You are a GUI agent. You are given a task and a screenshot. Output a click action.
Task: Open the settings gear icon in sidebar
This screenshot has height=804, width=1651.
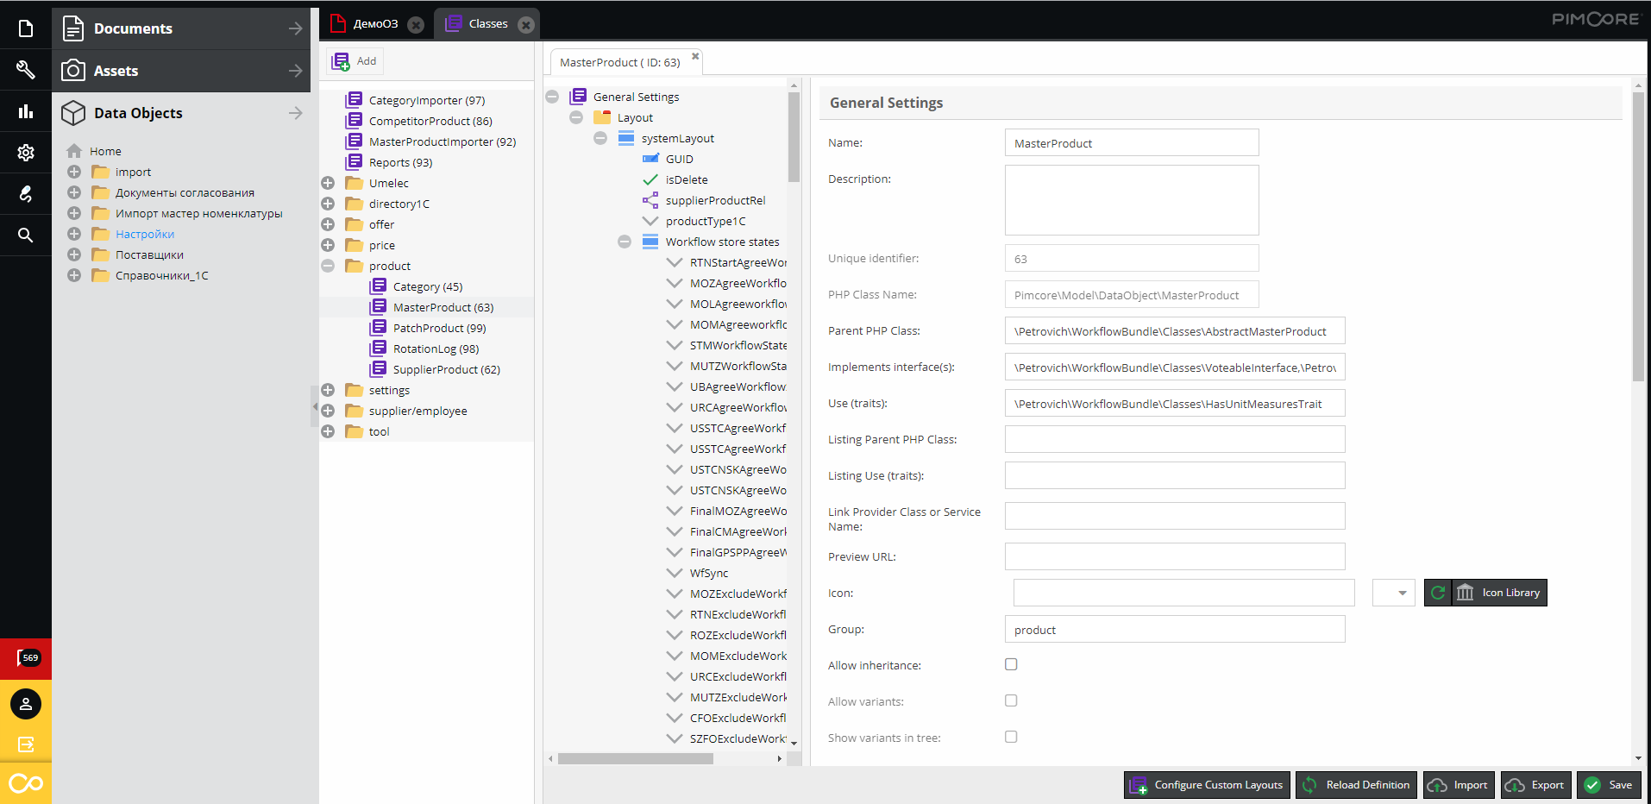click(26, 153)
